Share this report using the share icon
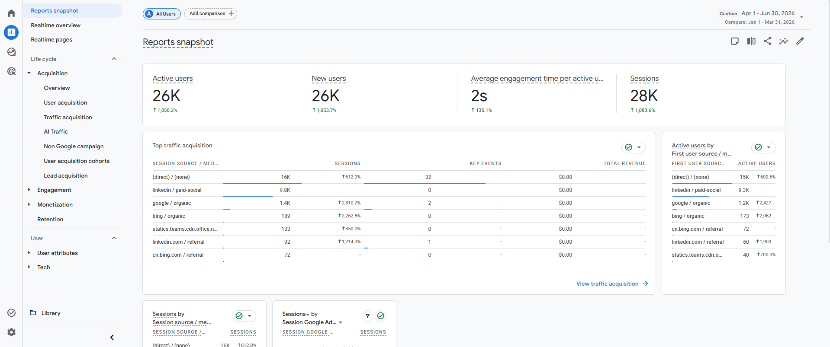 tap(768, 41)
